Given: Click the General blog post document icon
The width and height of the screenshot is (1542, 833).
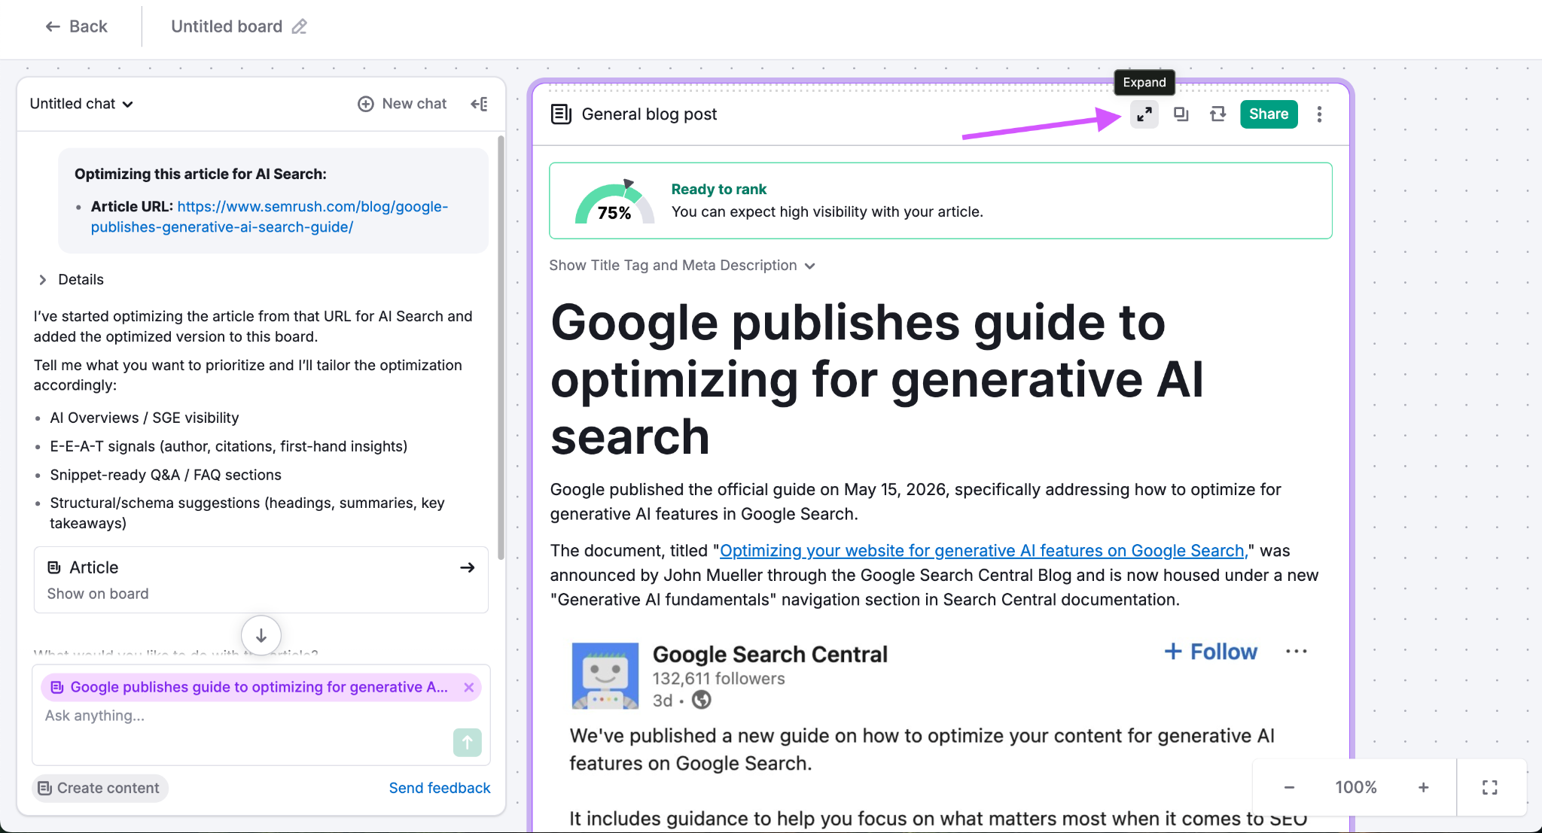Looking at the screenshot, I should pyautogui.click(x=561, y=114).
